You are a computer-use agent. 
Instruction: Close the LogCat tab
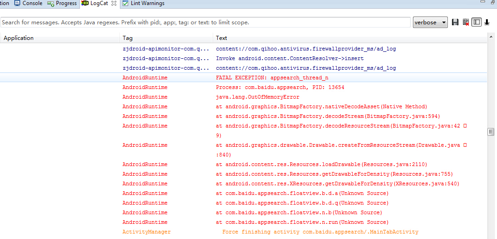click(114, 4)
